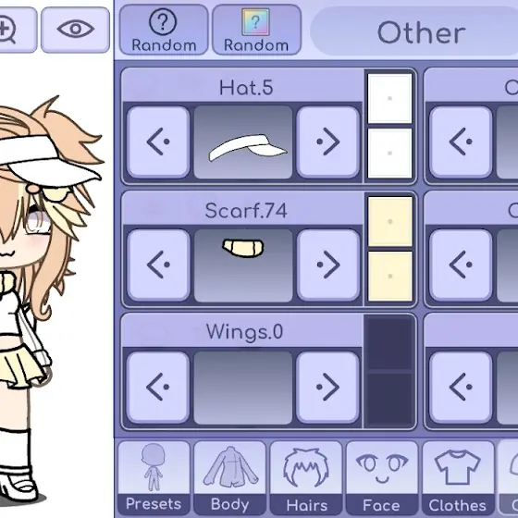Switch to the Hairs tab

(306, 478)
